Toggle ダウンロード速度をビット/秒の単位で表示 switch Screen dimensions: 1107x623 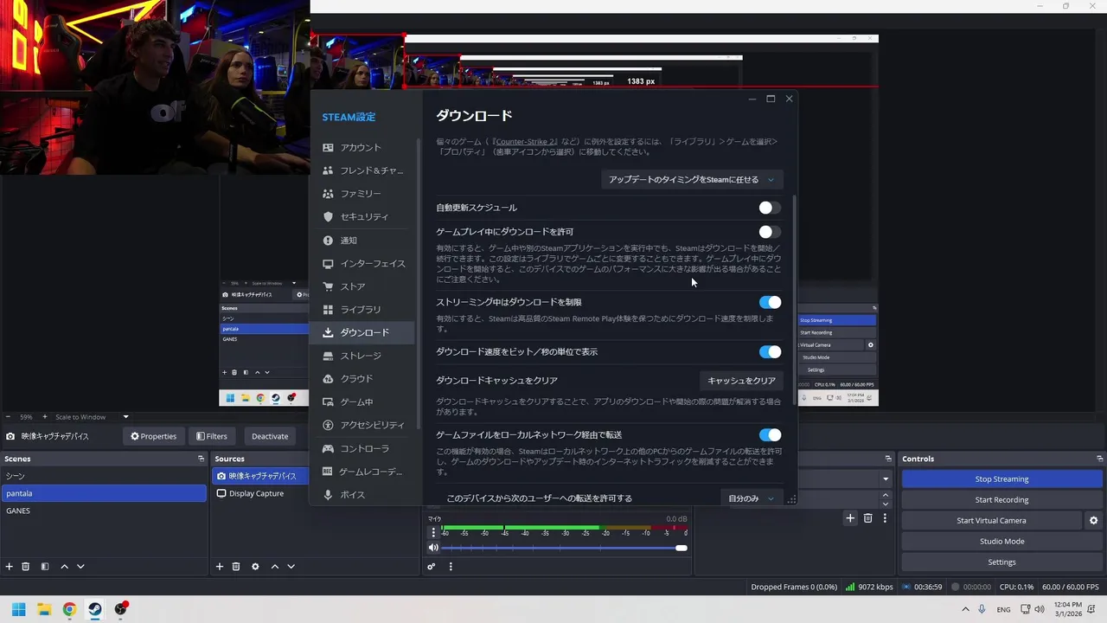click(770, 351)
